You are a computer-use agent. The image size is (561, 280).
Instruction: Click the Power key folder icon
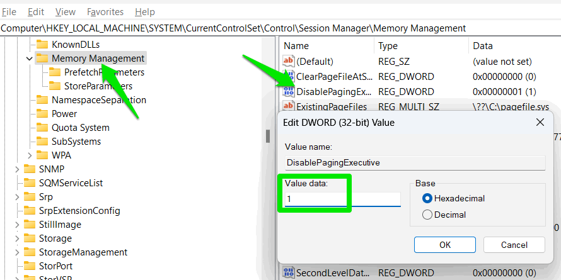[x=42, y=114]
